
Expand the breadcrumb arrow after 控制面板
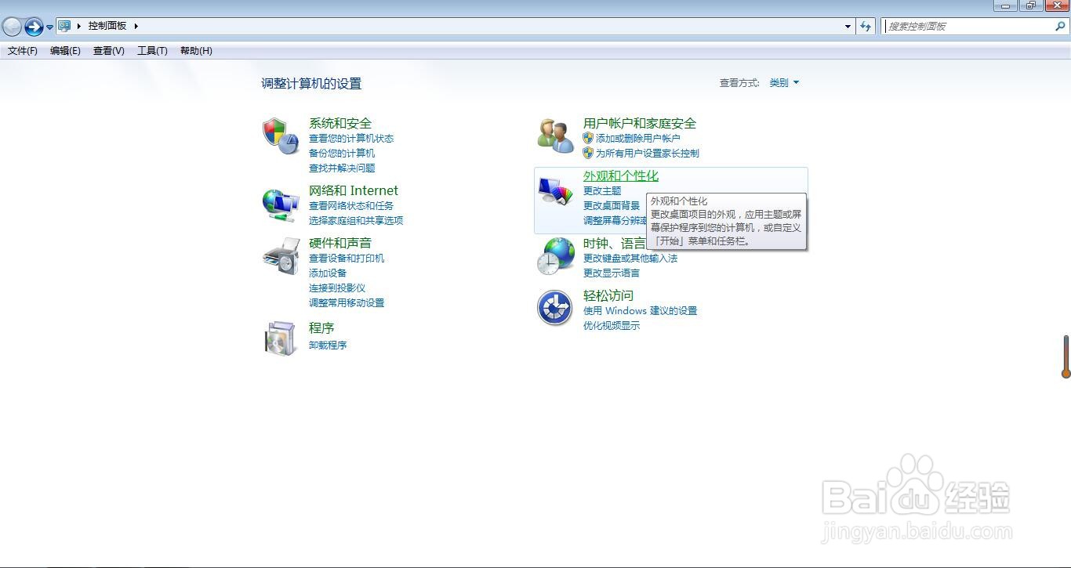click(x=134, y=25)
